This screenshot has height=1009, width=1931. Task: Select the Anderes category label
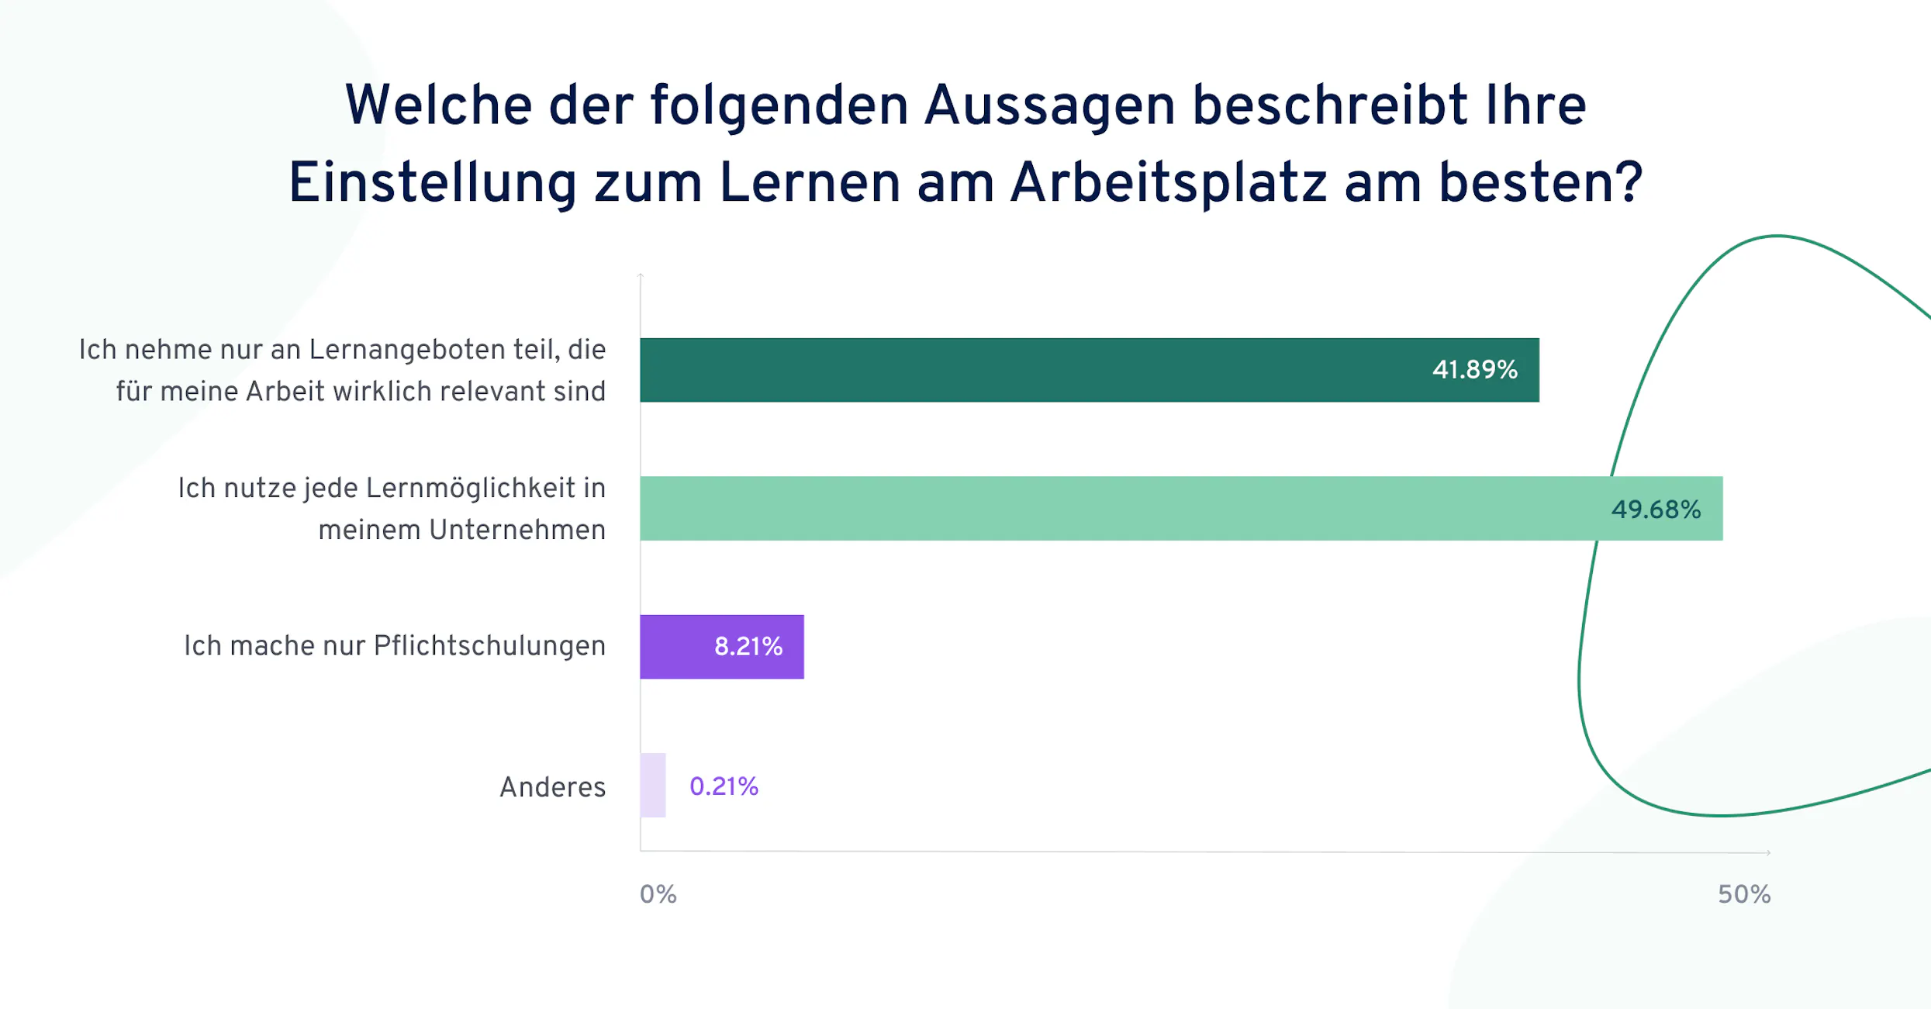click(552, 787)
